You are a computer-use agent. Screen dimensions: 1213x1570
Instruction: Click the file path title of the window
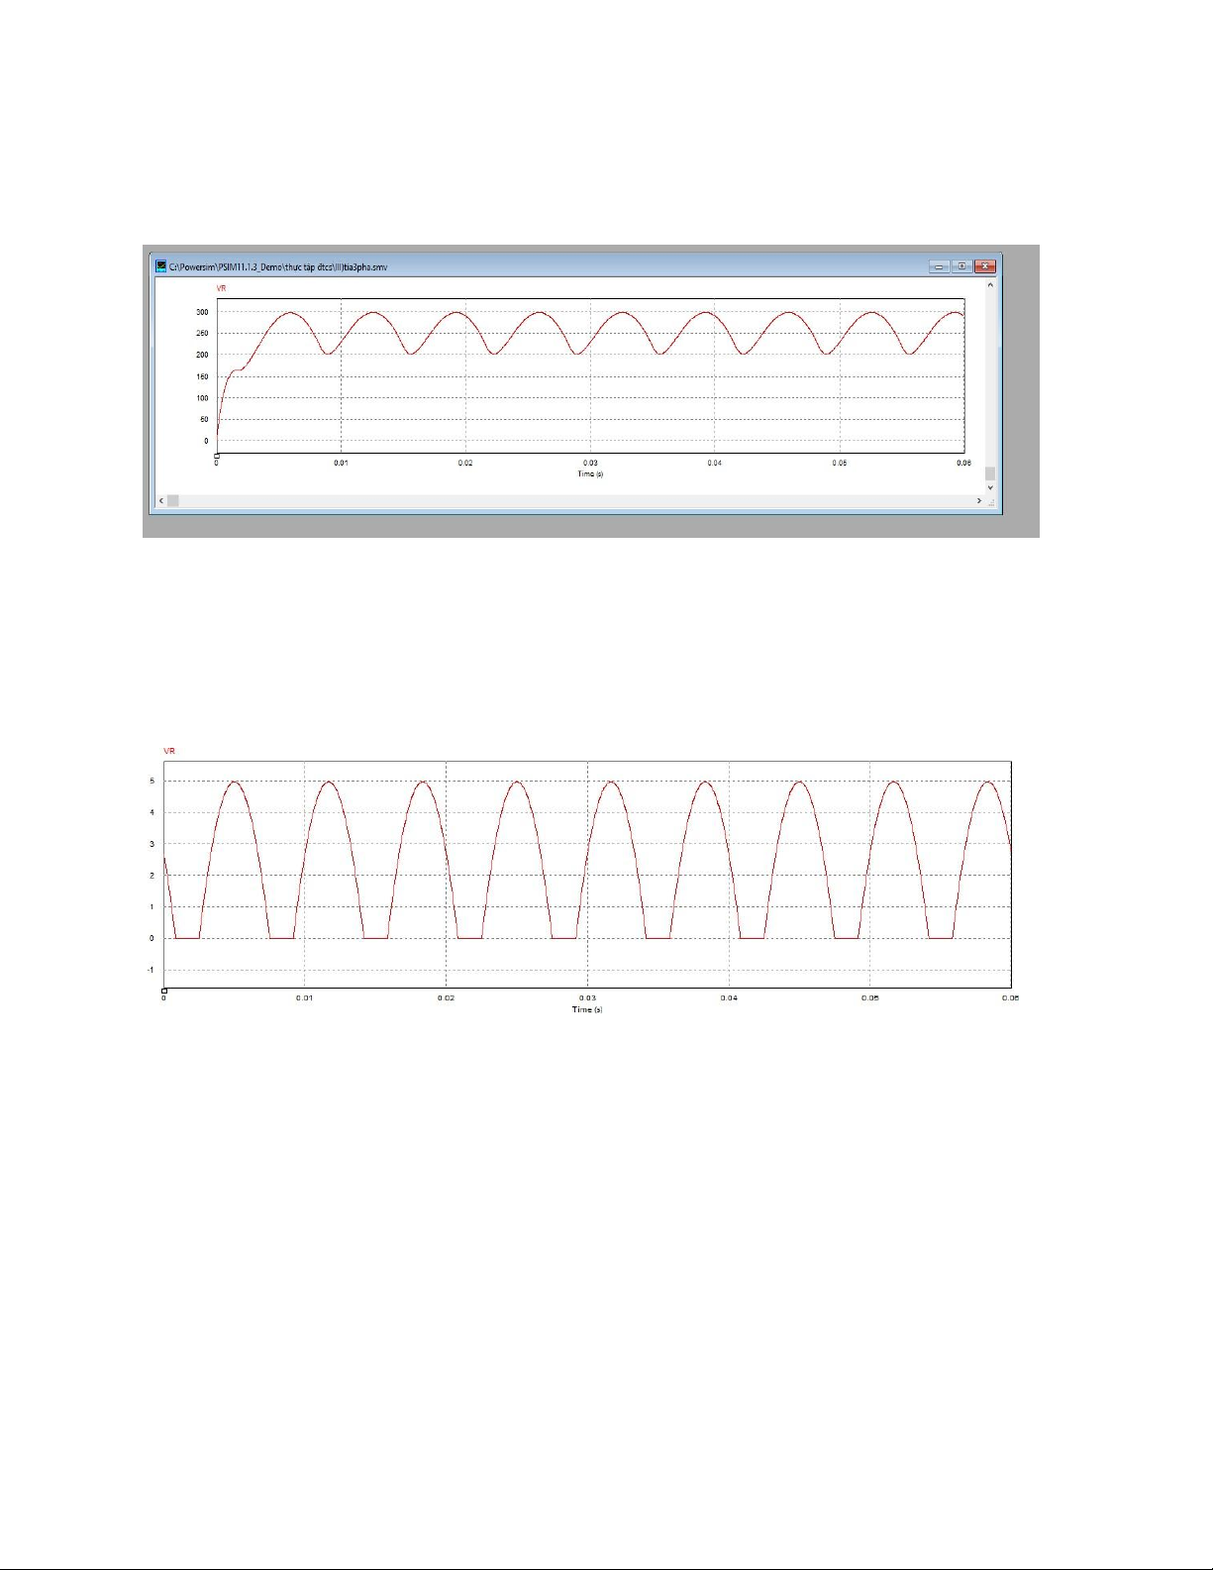[x=278, y=267]
